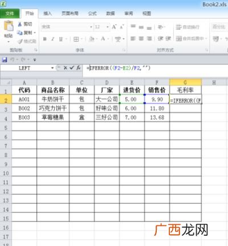Open Customize Quick Access Toolbar arrow
The image size is (228, 246).
click(x=35, y=60)
